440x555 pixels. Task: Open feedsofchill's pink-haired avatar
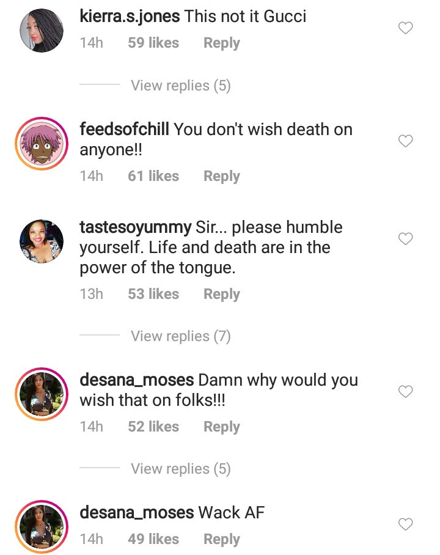[42, 145]
